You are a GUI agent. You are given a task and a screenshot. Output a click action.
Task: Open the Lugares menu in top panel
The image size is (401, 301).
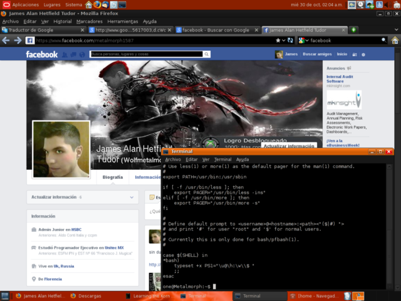click(52, 4)
